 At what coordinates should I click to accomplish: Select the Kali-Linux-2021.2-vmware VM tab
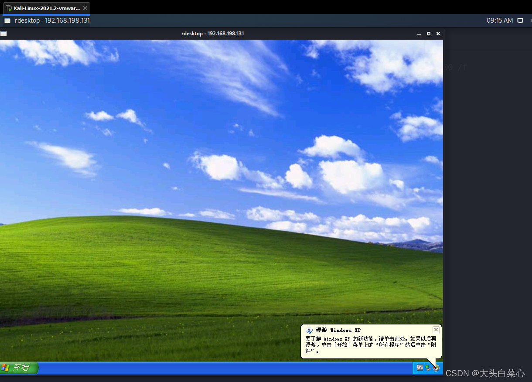[47, 8]
